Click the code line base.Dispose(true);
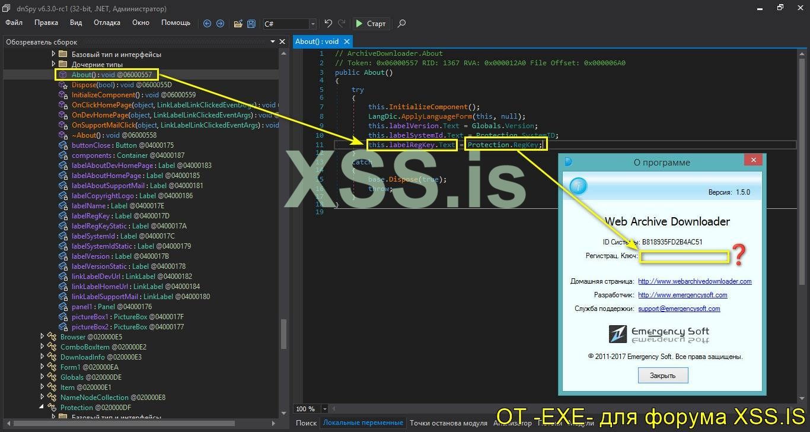 (x=407, y=179)
